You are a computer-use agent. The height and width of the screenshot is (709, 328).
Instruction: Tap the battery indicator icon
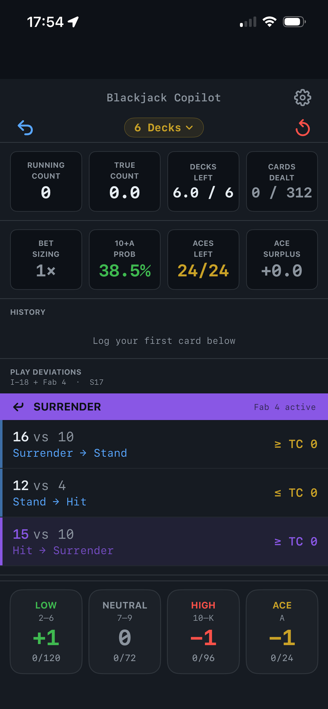[x=294, y=22]
